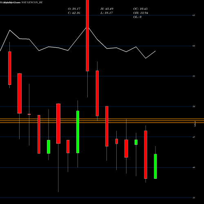The image size is (204, 204).
Task: Select the rightmost green candle body
Action: click(x=155, y=166)
